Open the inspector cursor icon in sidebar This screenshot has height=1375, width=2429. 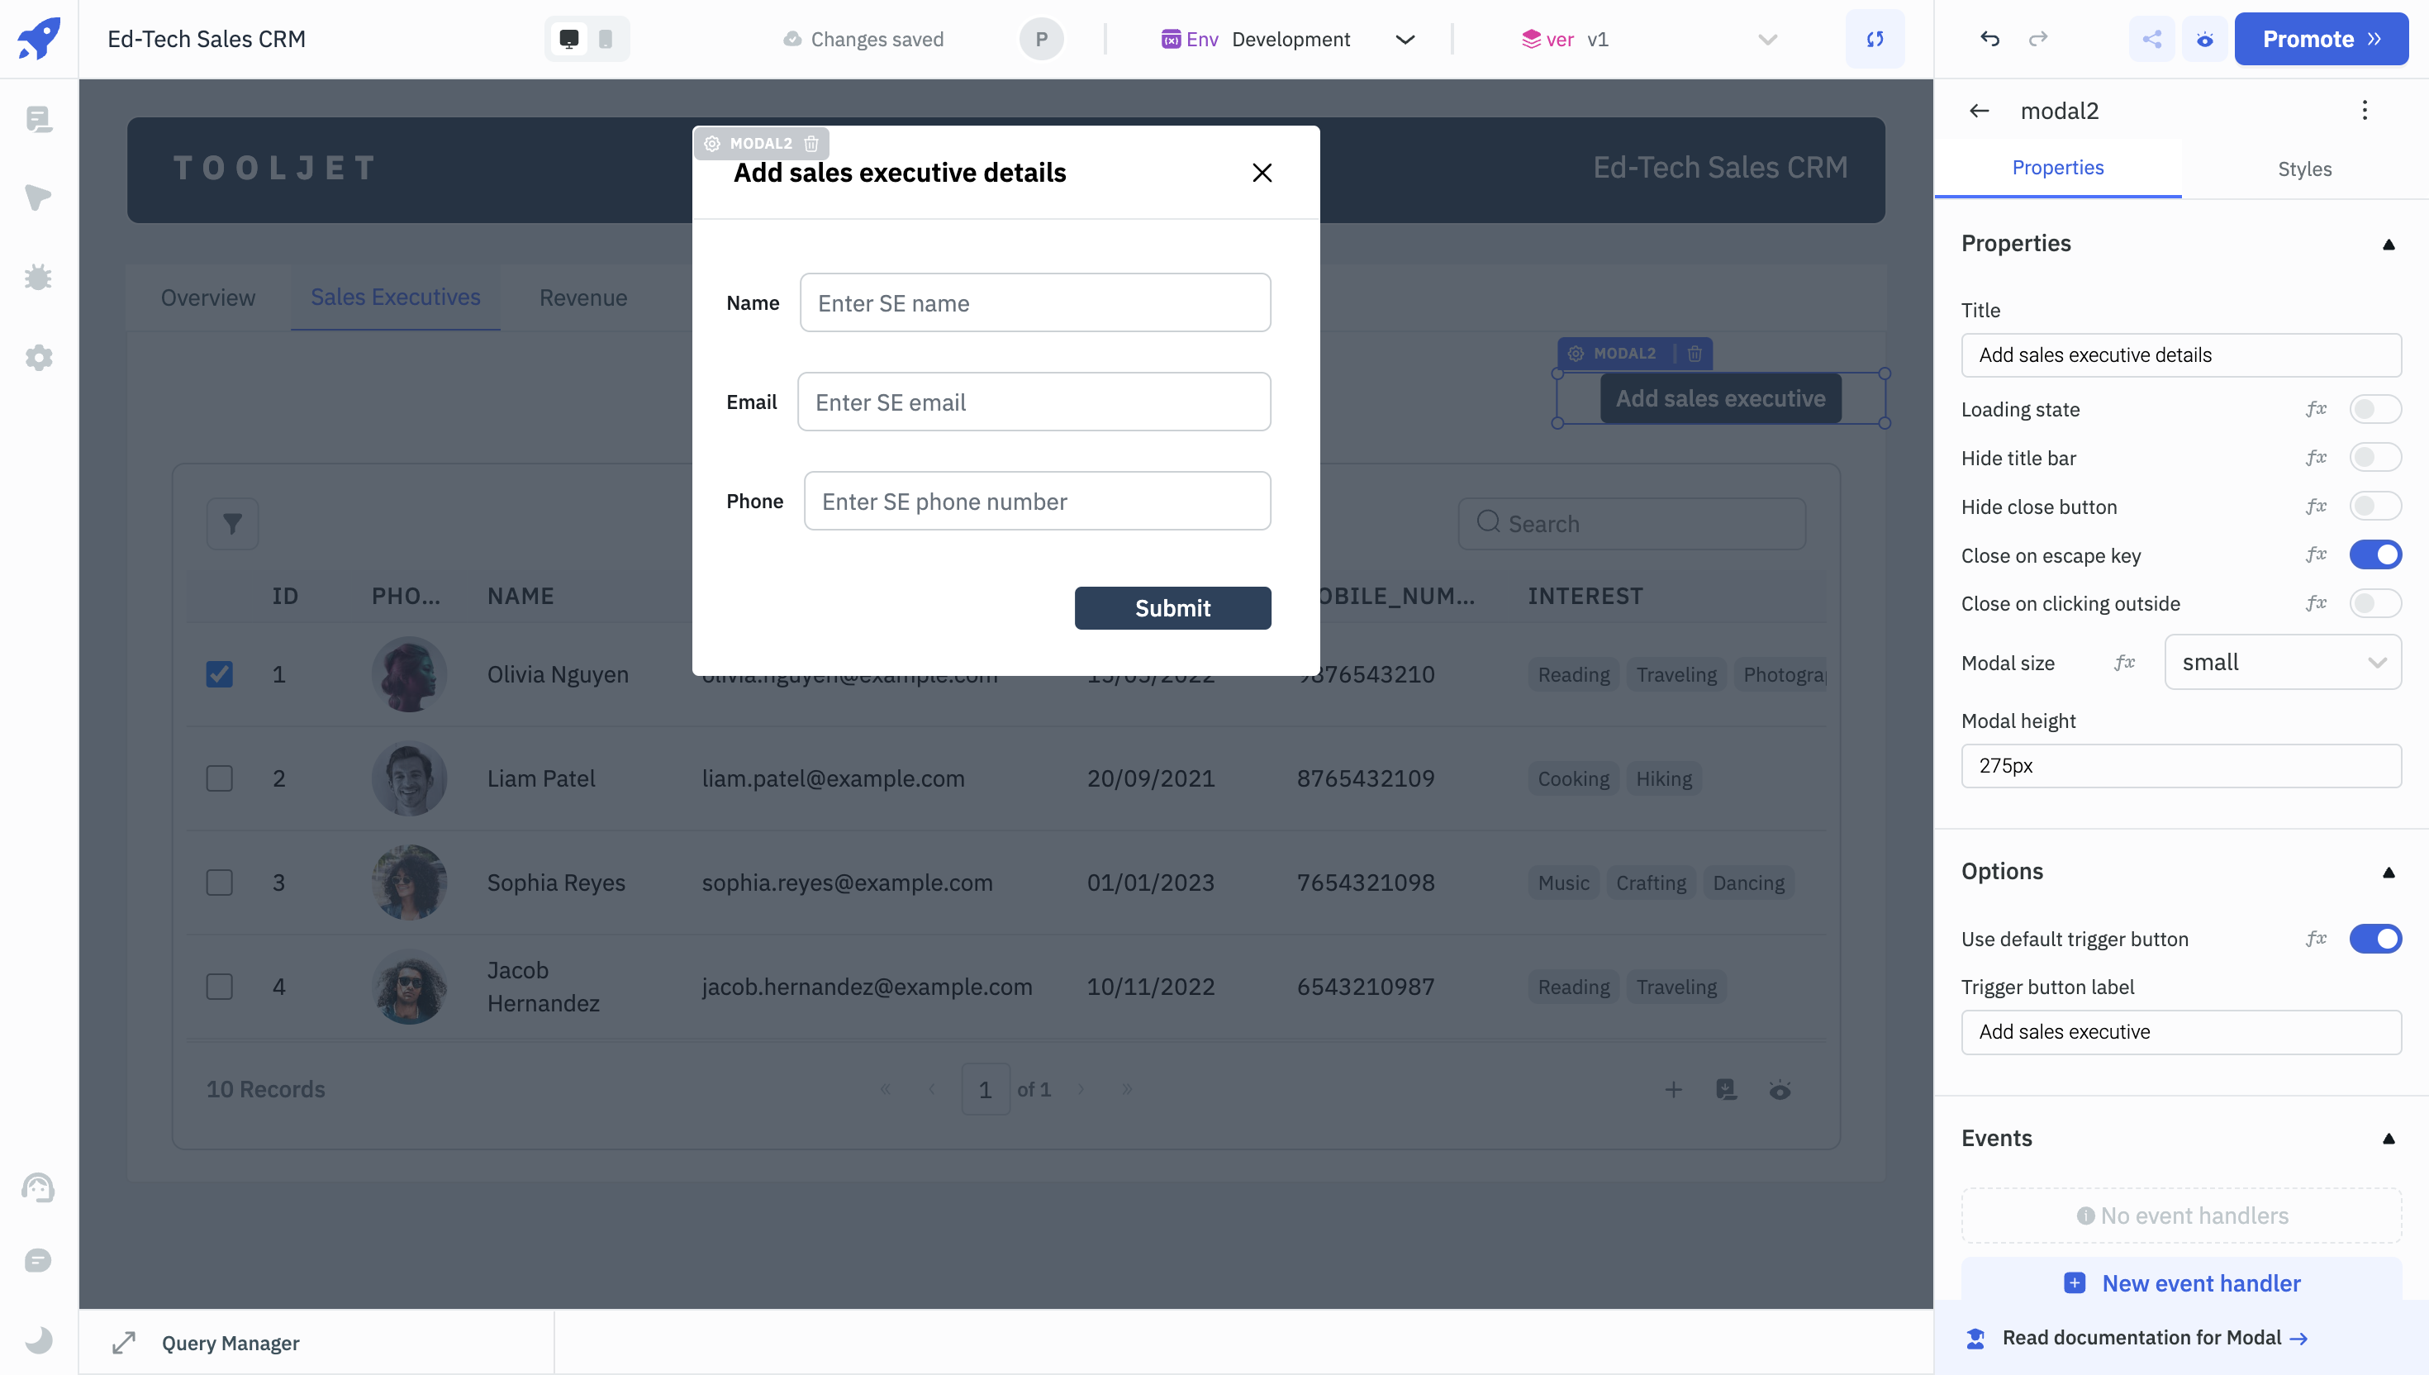point(39,197)
